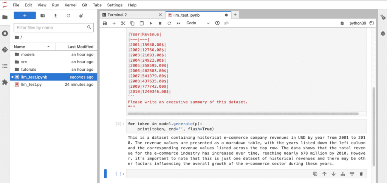The height and width of the screenshot is (183, 387).
Task: Open the Extension Manager puzzle icon
Action: [x=5, y=82]
